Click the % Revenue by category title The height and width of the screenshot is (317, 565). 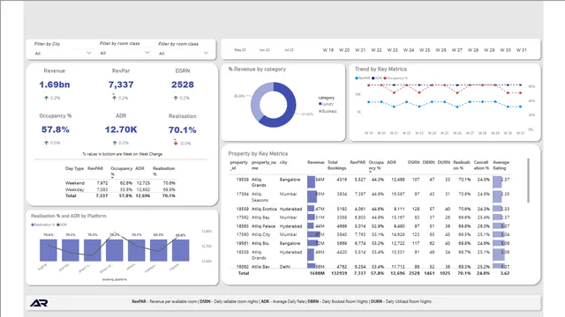point(257,69)
